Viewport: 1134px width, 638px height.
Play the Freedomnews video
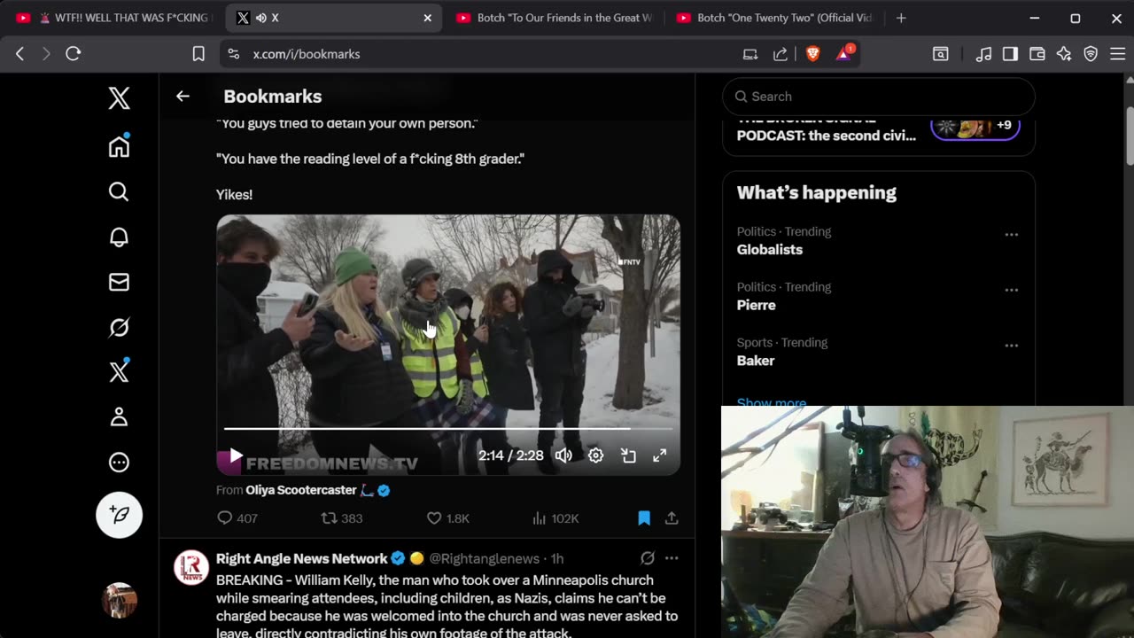pyautogui.click(x=236, y=455)
